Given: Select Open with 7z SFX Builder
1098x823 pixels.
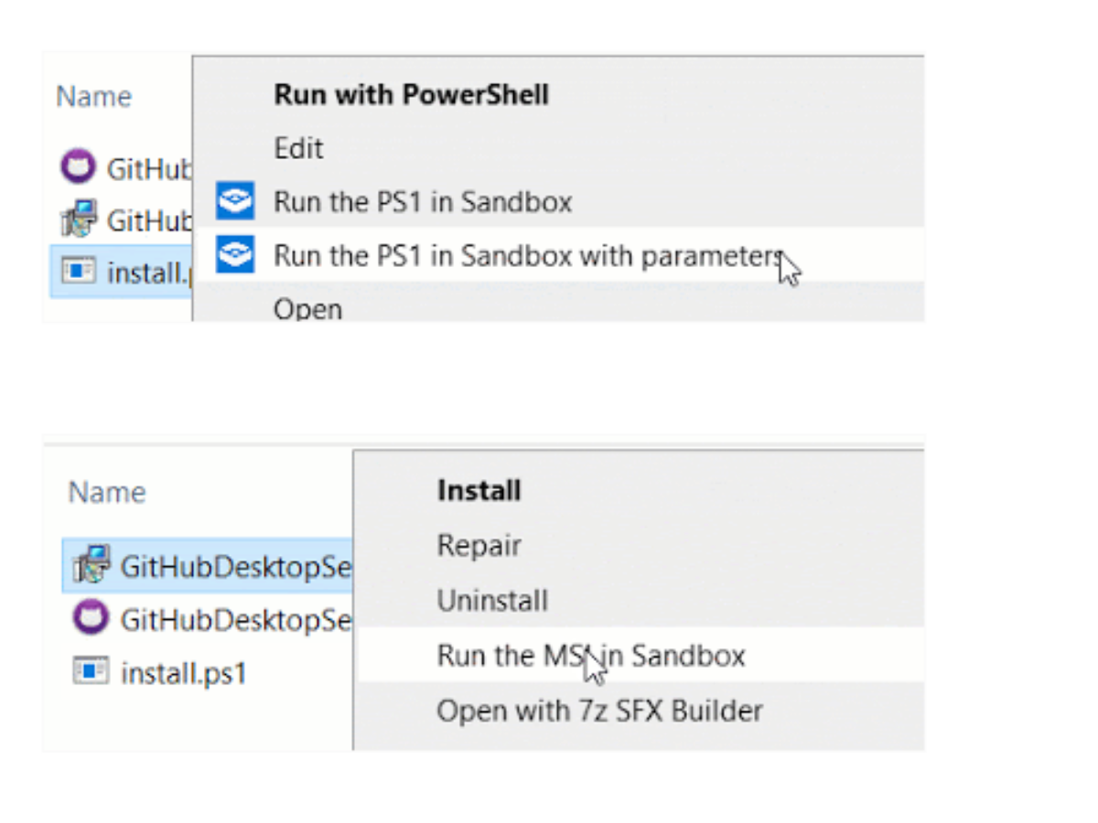Looking at the screenshot, I should coord(599,711).
